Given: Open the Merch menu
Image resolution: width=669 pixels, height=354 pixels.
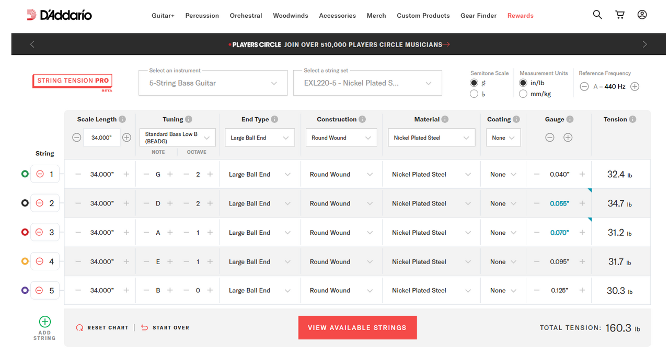Looking at the screenshot, I should [376, 16].
